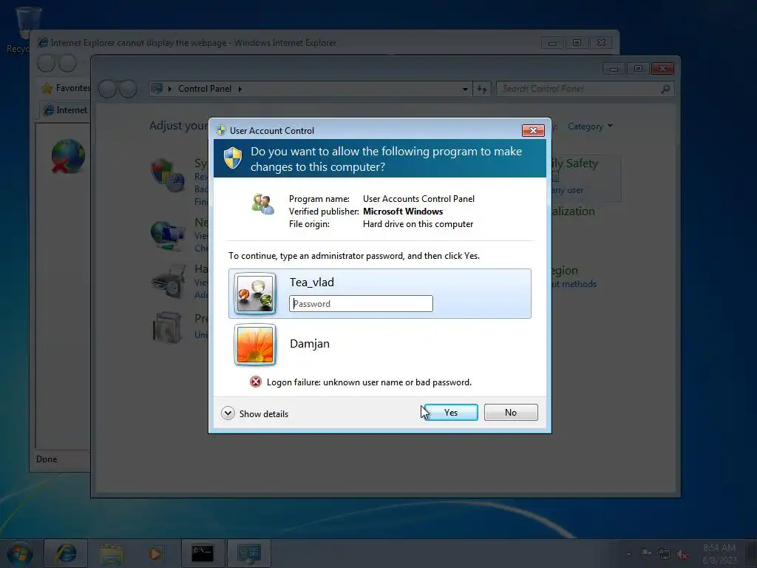Click the UAC shield icon in banner
Image resolution: width=757 pixels, height=568 pixels.
tap(233, 158)
